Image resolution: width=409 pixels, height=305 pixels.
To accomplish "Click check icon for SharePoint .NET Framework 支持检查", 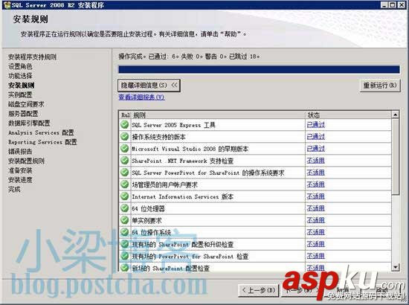I will click(x=125, y=160).
